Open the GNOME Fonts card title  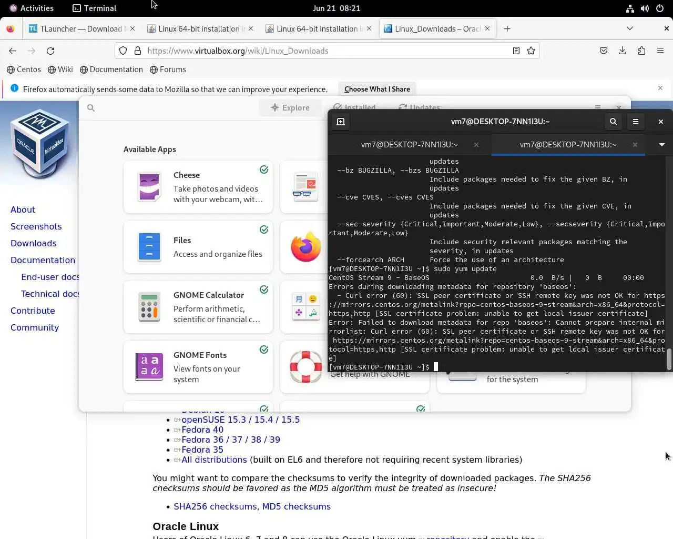200,355
